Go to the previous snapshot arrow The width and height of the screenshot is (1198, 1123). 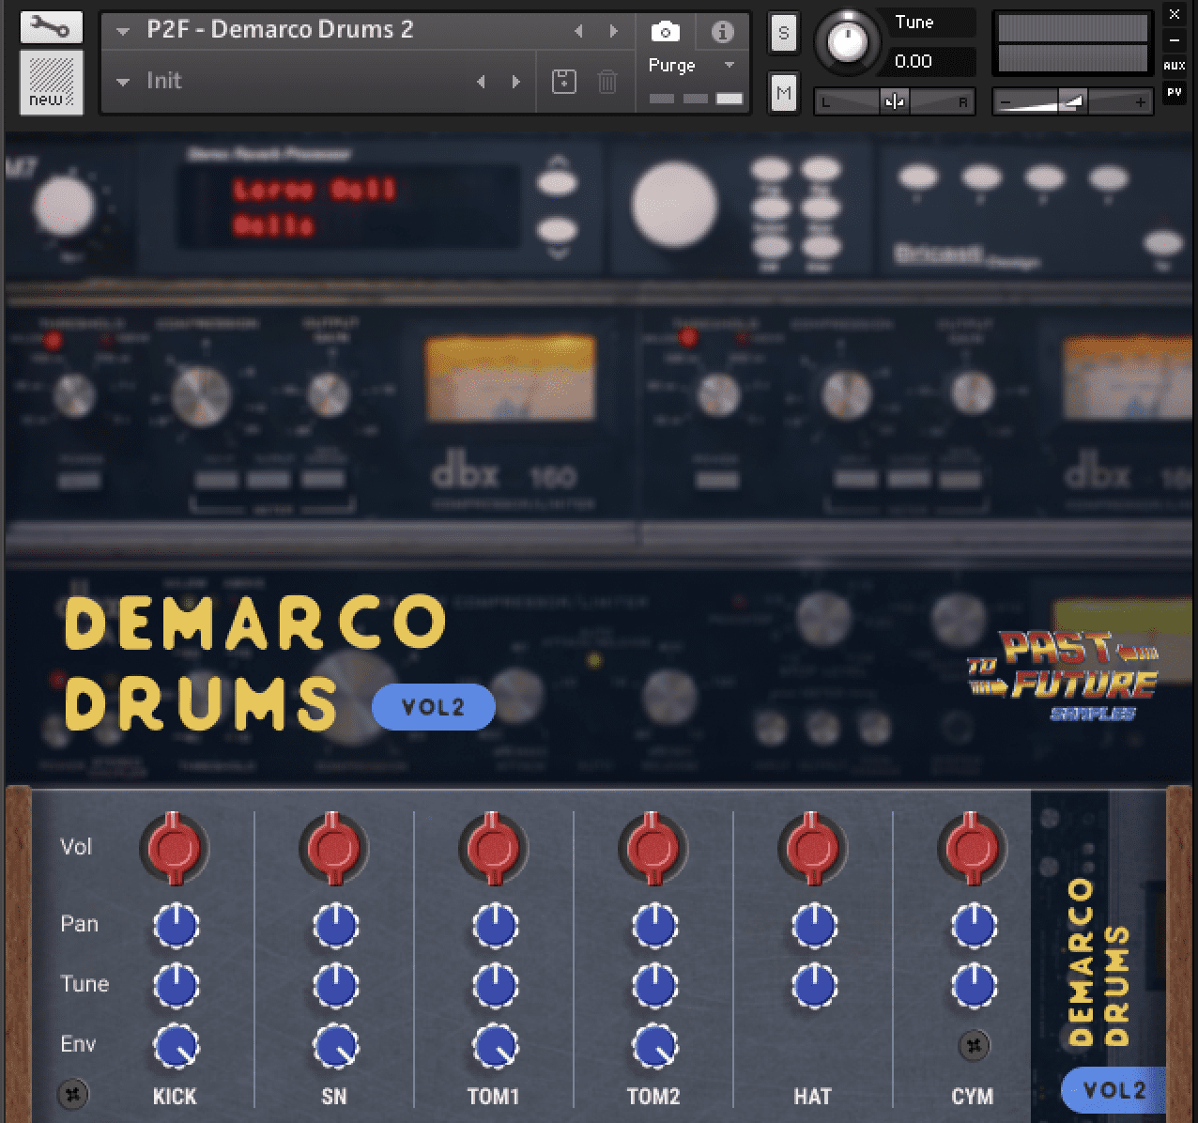coord(481,82)
